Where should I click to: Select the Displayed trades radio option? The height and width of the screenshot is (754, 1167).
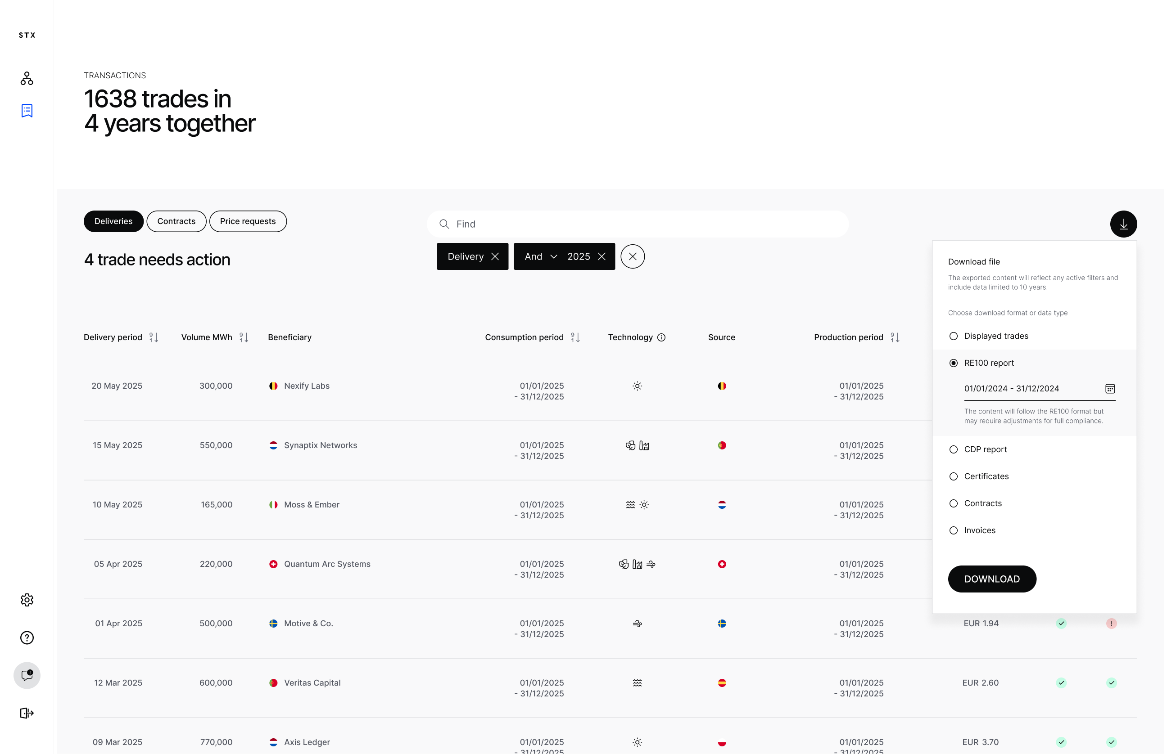[954, 336]
